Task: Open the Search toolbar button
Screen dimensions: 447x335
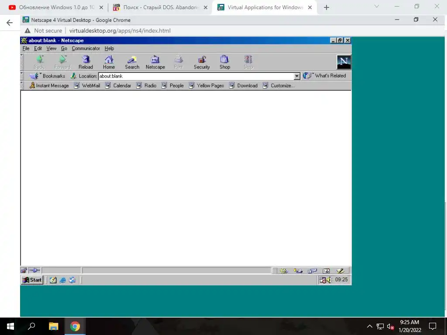Action: [x=132, y=62]
